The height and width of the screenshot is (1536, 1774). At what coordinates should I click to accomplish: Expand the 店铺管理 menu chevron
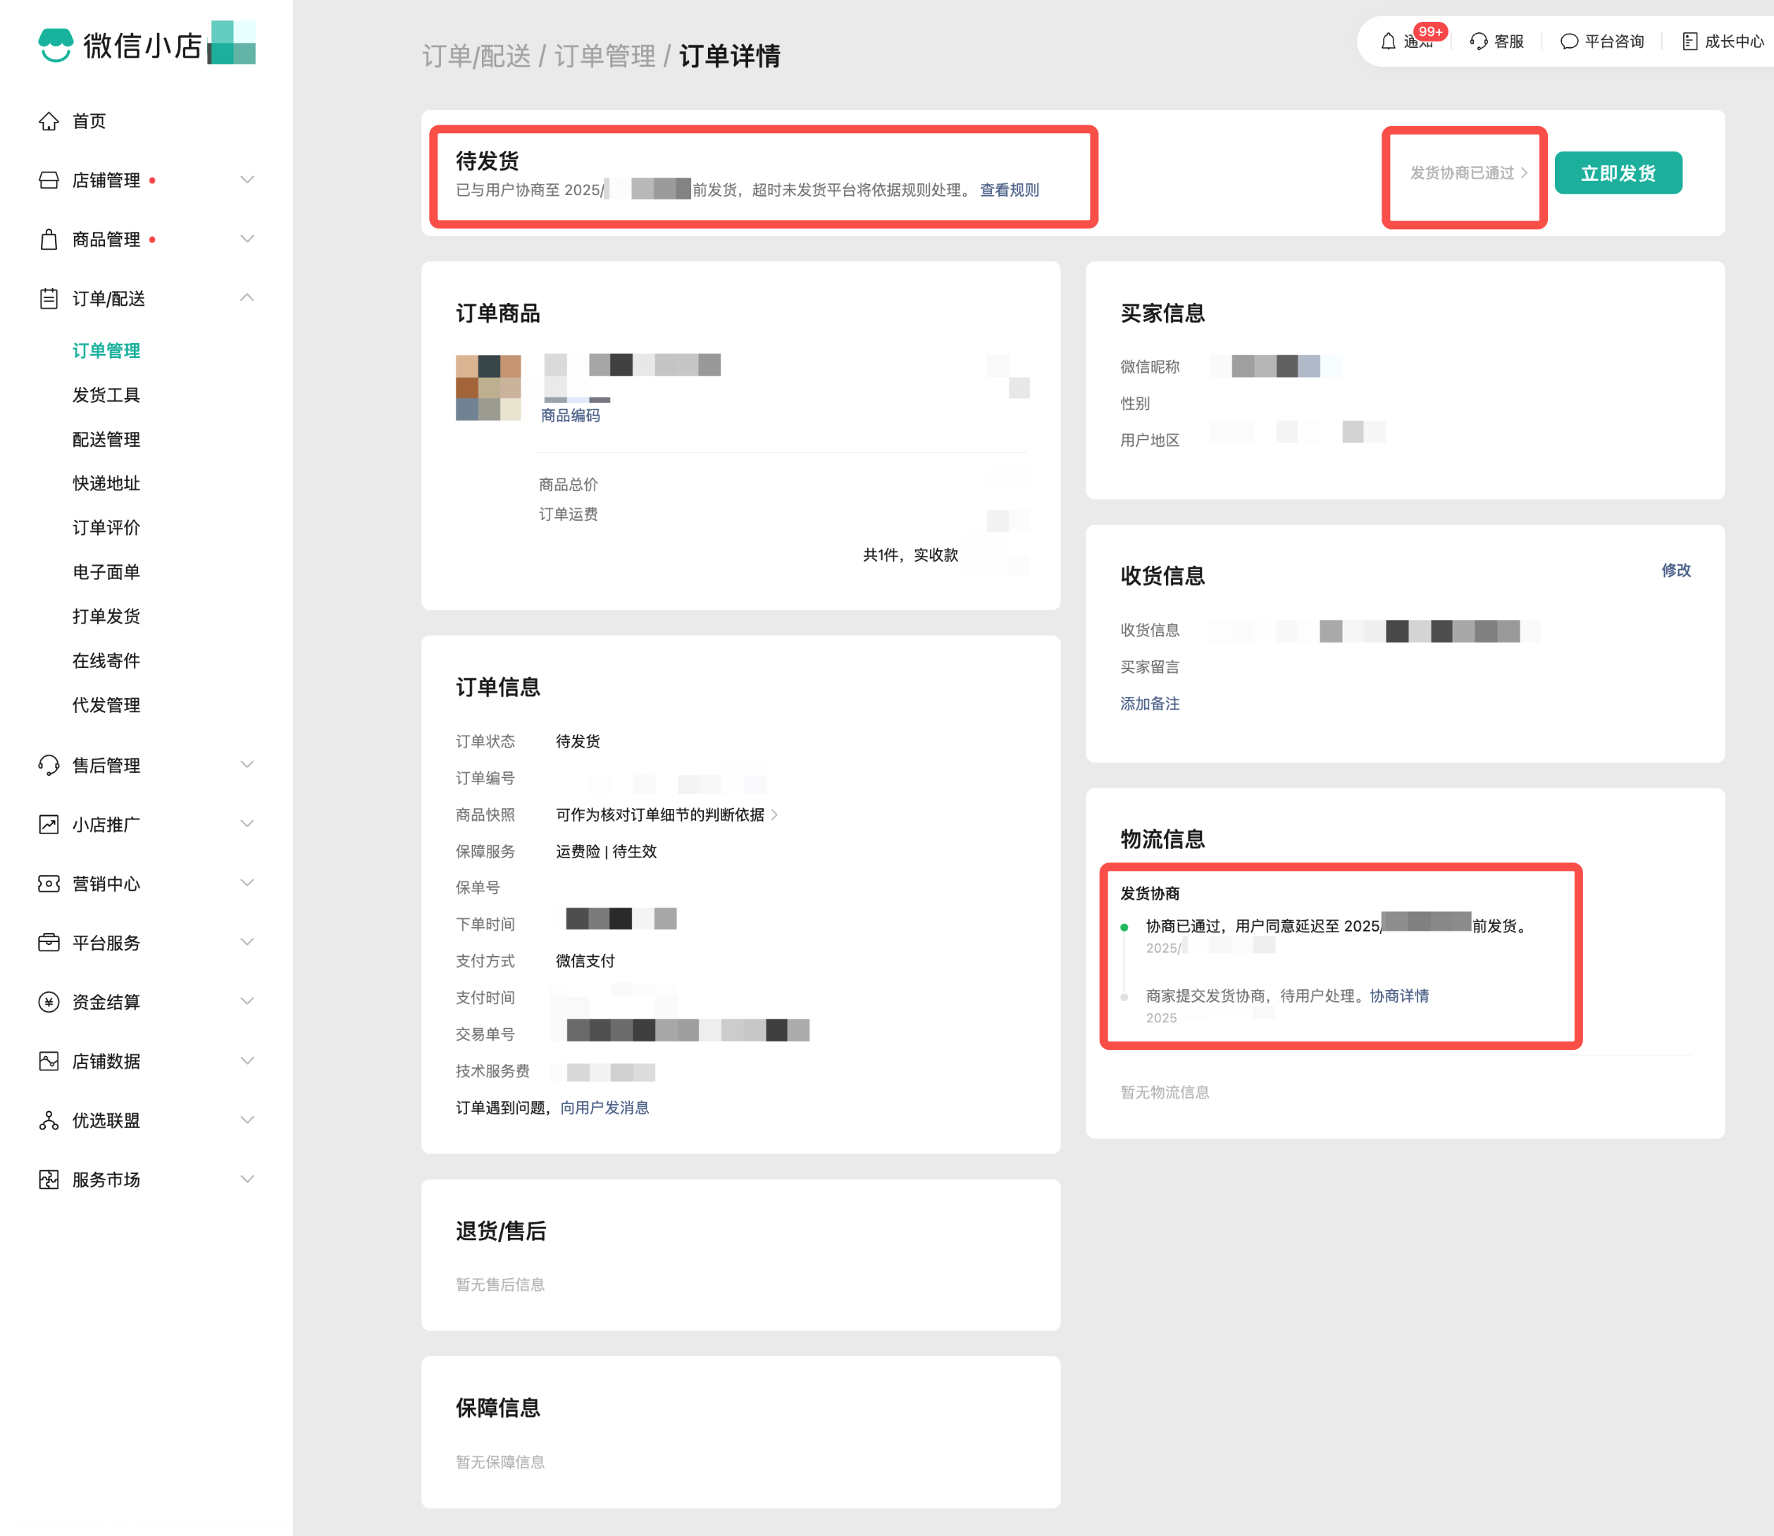point(247,180)
